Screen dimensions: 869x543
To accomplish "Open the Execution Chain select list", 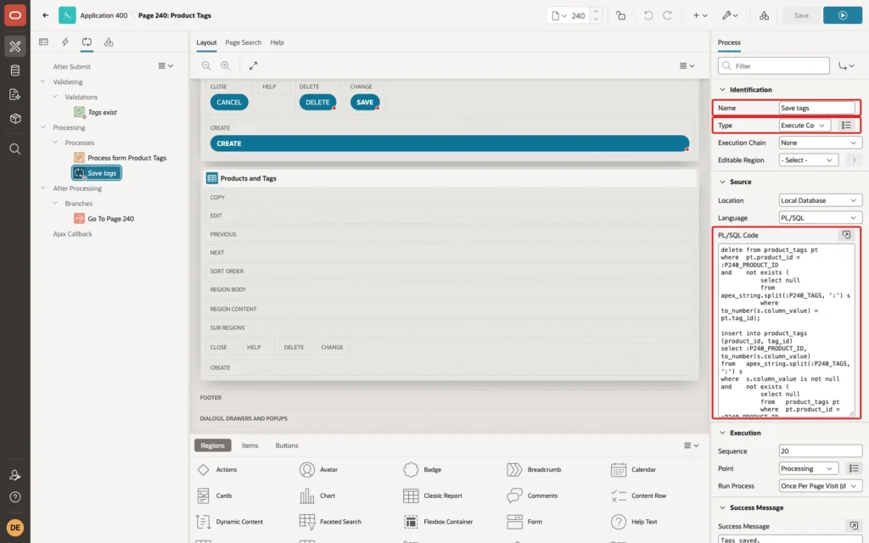I will 821,143.
